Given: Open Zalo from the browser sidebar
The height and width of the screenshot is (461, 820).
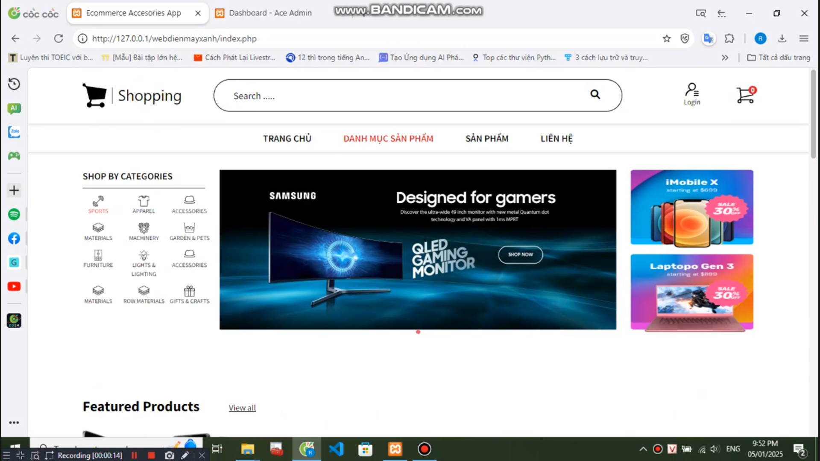Looking at the screenshot, I should (x=14, y=132).
